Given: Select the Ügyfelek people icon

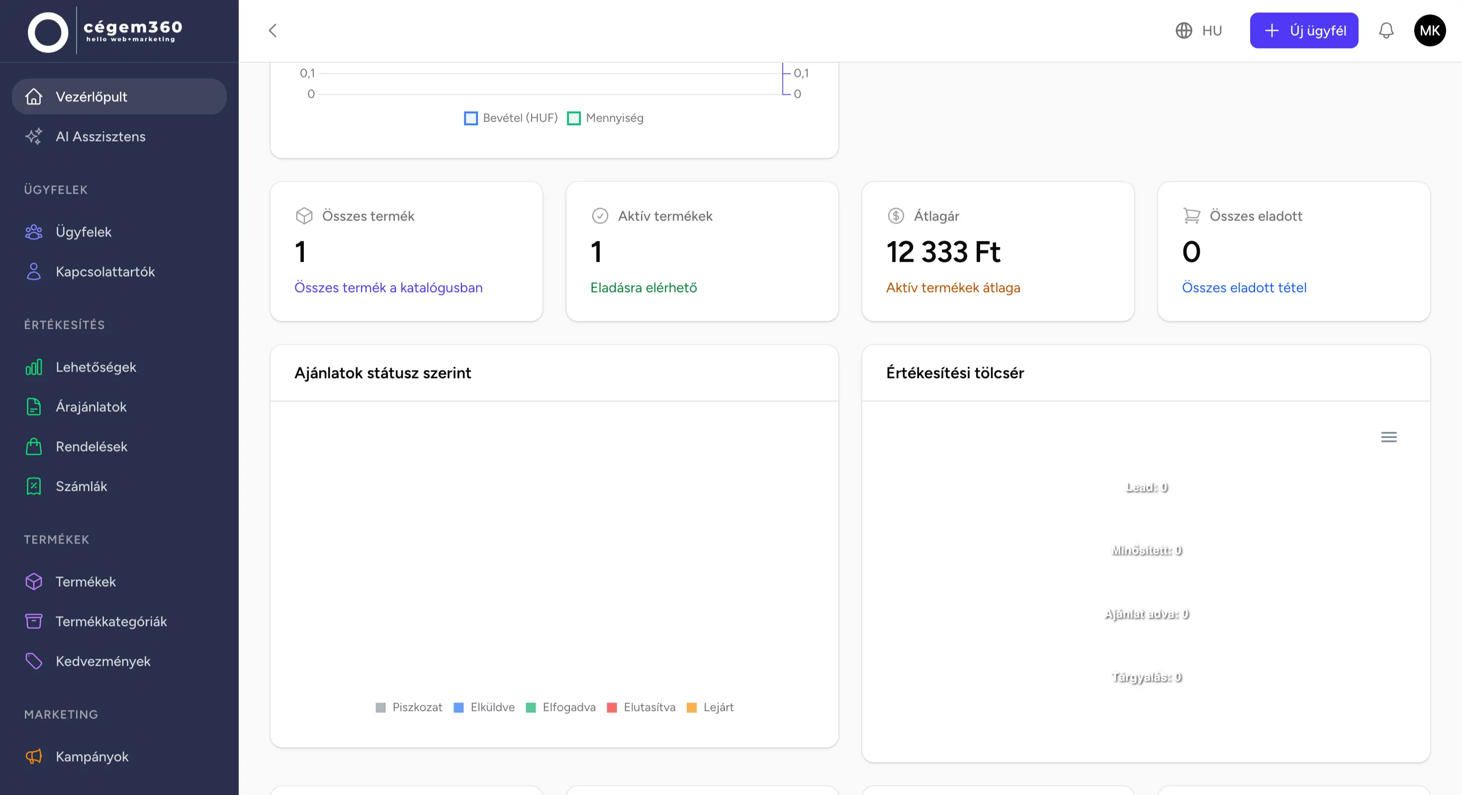Looking at the screenshot, I should 33,232.
